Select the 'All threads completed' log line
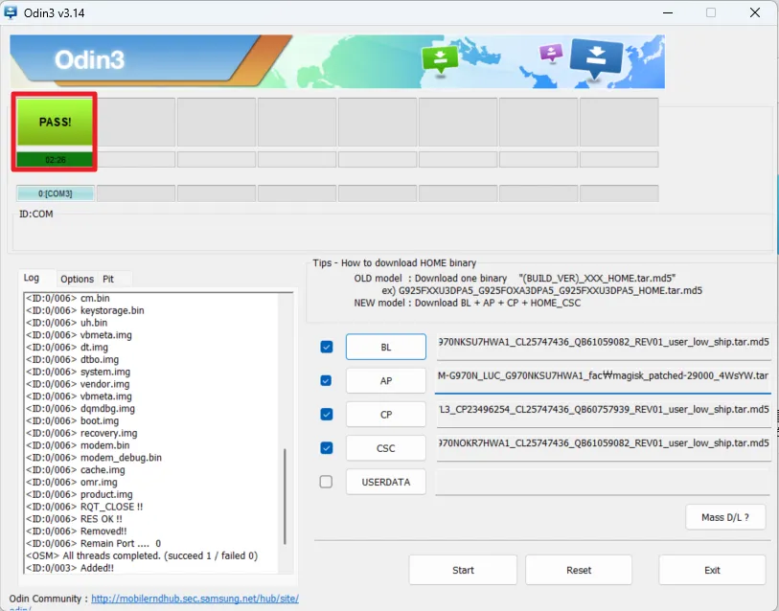The image size is (779, 611). point(142,555)
